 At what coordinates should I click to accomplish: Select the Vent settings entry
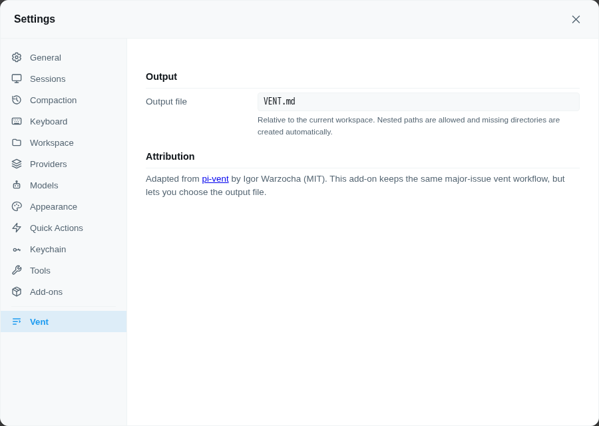tap(63, 321)
